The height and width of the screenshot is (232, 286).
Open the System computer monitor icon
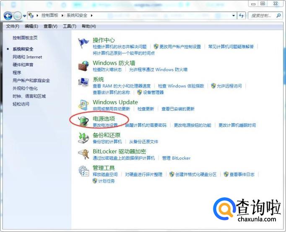[x=83, y=82]
